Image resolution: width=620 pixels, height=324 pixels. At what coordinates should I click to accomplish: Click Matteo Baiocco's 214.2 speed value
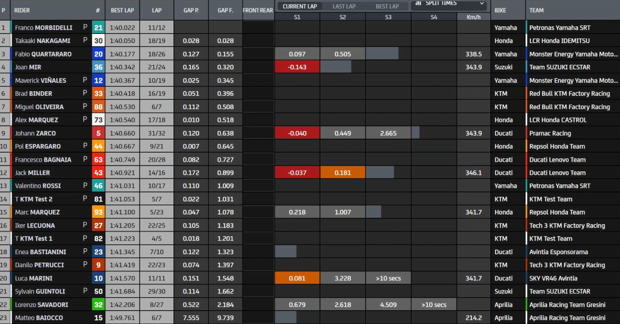(474, 318)
